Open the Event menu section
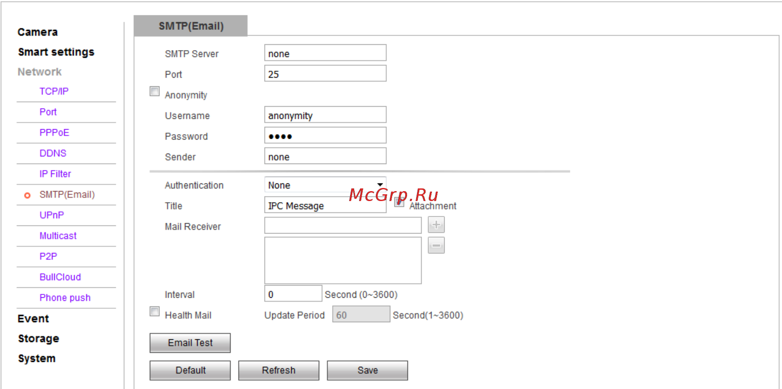The height and width of the screenshot is (389, 782). point(33,319)
